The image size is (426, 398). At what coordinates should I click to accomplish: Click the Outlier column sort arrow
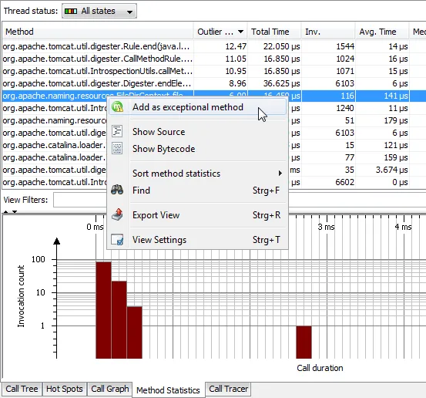(240, 32)
